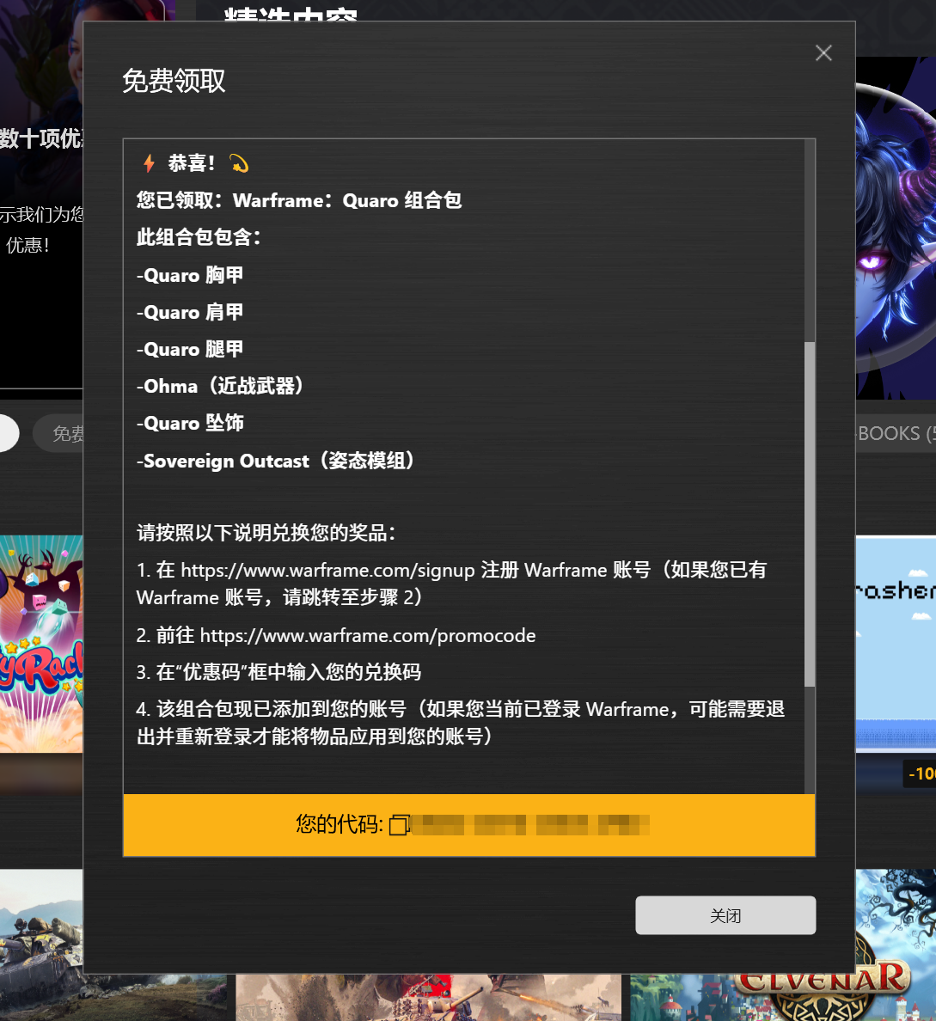Click the orange swirl icon after 恭喜
Image resolution: width=936 pixels, height=1021 pixels.
pos(239,163)
